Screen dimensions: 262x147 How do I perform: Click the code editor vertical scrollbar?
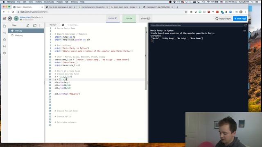point(146,58)
